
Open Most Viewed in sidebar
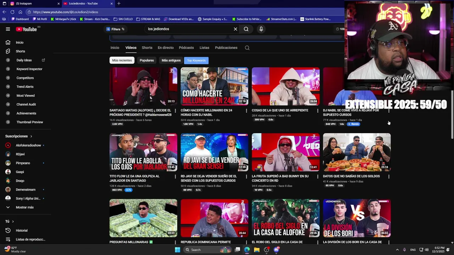26,96
